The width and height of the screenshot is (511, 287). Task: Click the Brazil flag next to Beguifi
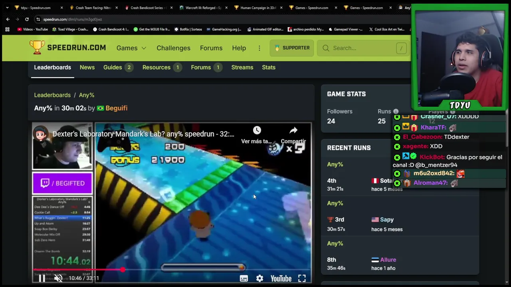point(100,108)
